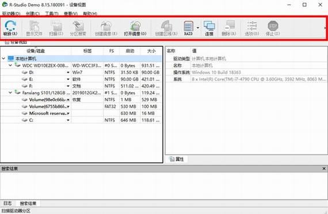
Task: Click the Show Files (显示文件) toolbar icon
Action: (34, 28)
